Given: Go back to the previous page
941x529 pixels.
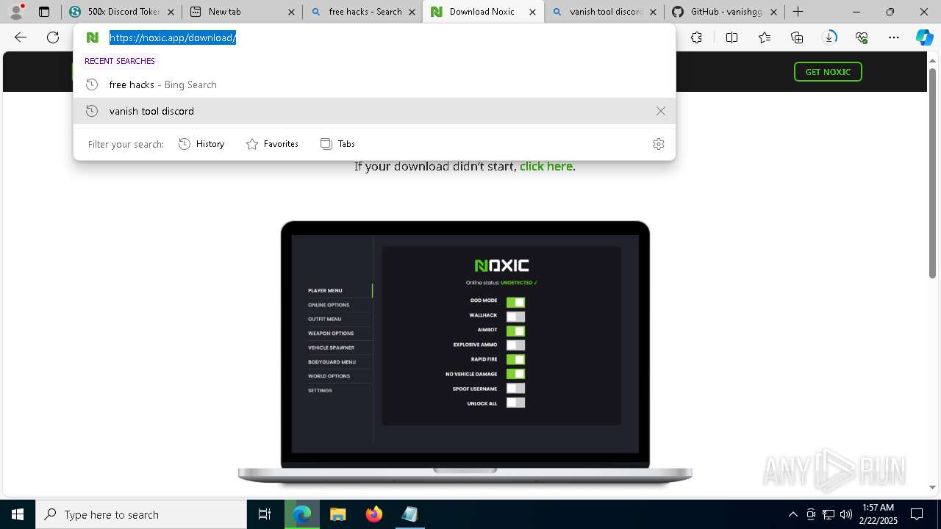Looking at the screenshot, I should click(x=21, y=37).
